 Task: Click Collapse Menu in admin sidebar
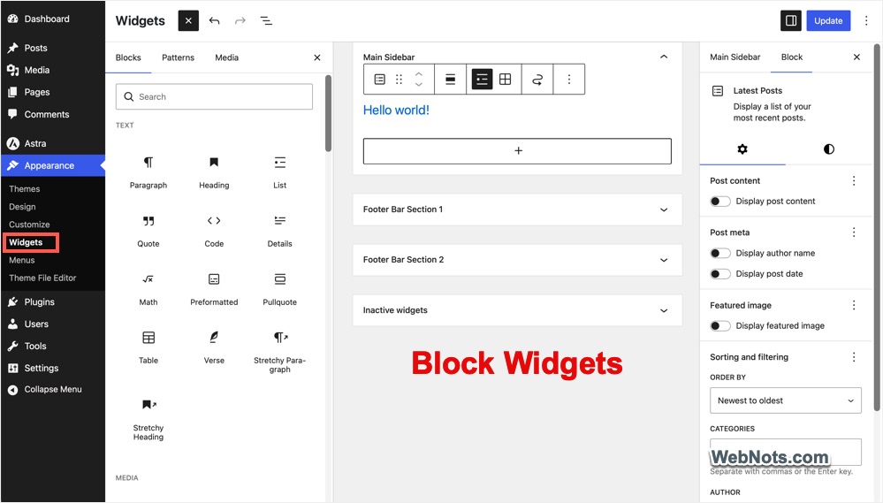[x=52, y=389]
